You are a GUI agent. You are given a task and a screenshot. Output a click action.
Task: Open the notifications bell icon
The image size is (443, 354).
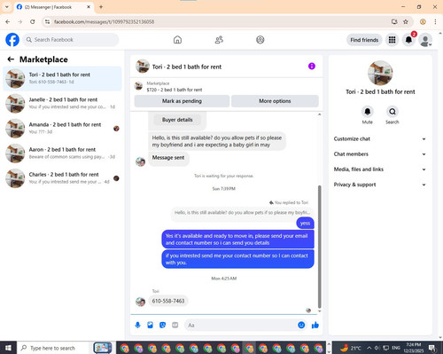click(408, 40)
